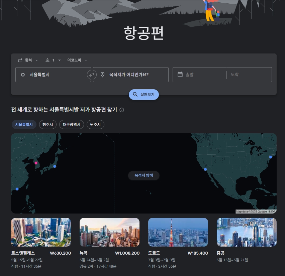Click the round-trip arrows icon beside 왕복
This screenshot has height=276, width=285.
tap(20, 60)
